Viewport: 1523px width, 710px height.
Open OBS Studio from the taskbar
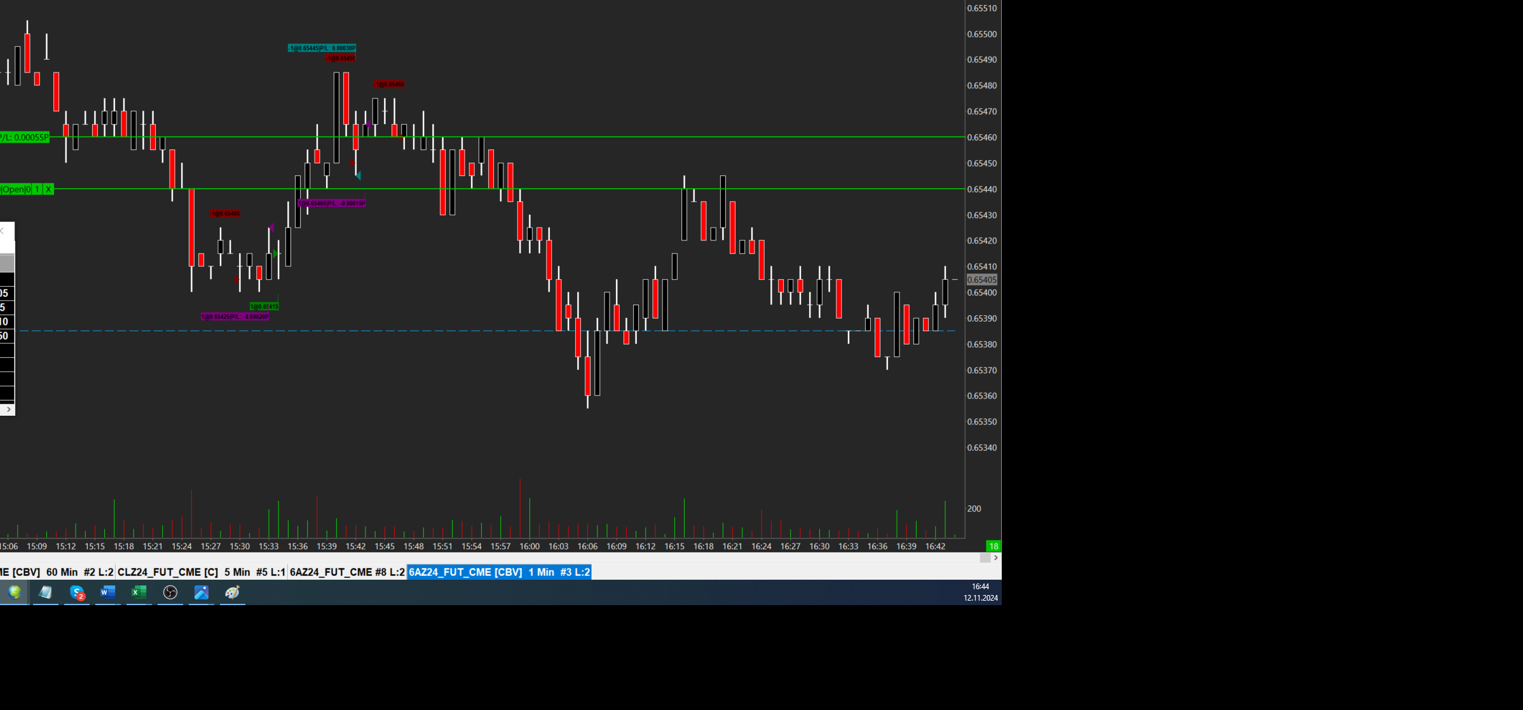tap(170, 593)
